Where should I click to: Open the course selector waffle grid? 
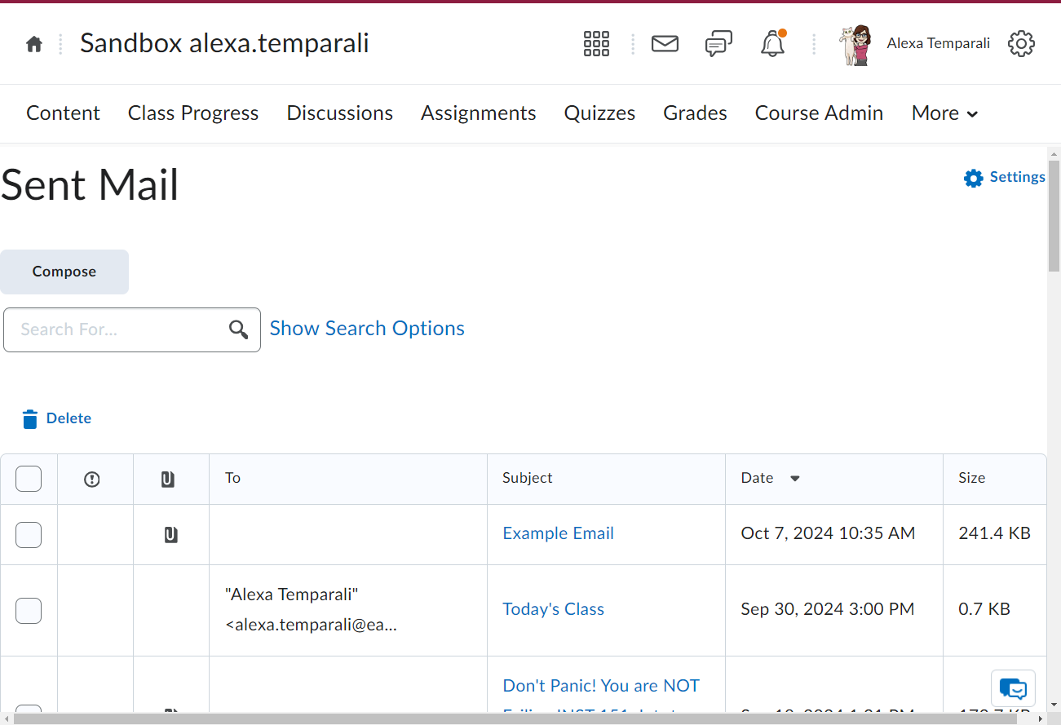[x=596, y=44]
